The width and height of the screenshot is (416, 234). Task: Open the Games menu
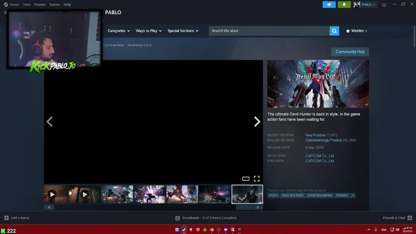55,5
